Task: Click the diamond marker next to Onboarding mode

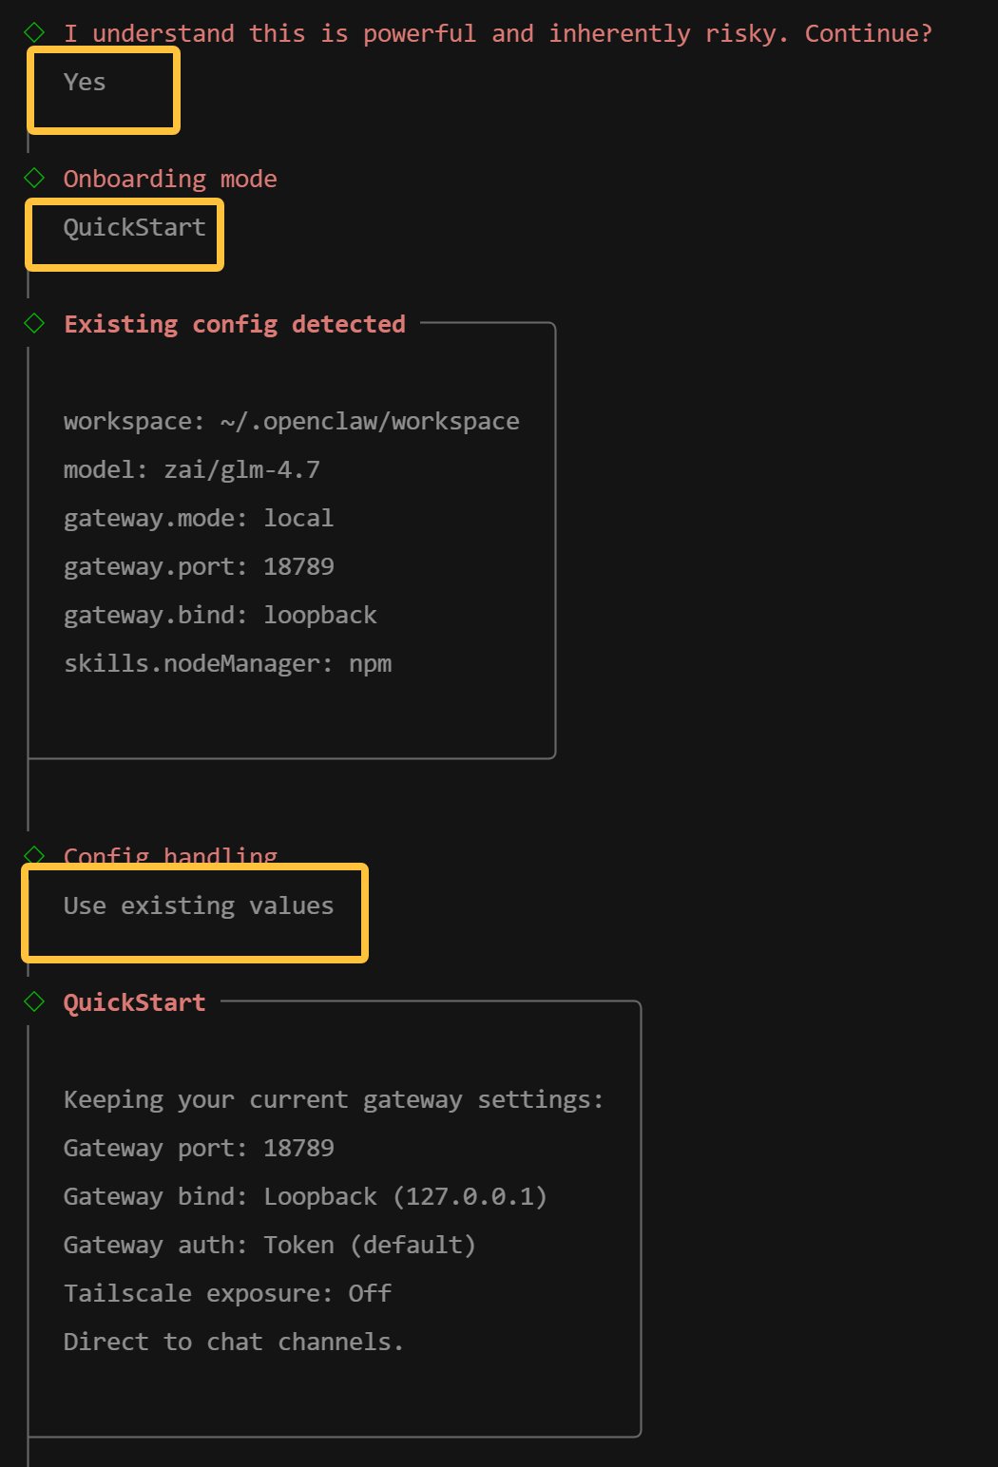Action: [x=35, y=178]
